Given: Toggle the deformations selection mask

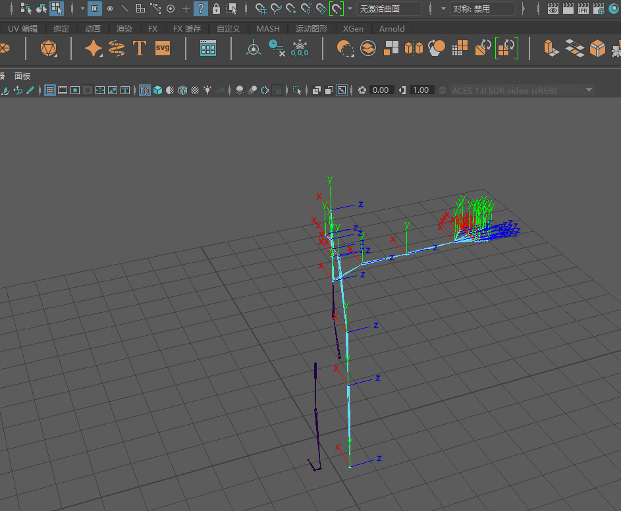Looking at the screenshot, I should pyautogui.click(x=155, y=9).
